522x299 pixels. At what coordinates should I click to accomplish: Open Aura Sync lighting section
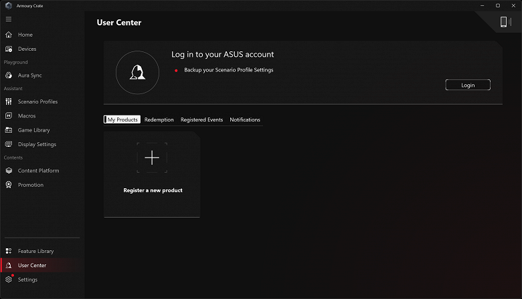[29, 75]
